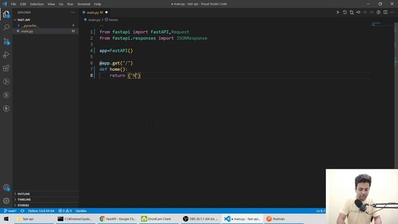The height and width of the screenshot is (224, 398).
Task: Split the editor right
Action: point(386,12)
